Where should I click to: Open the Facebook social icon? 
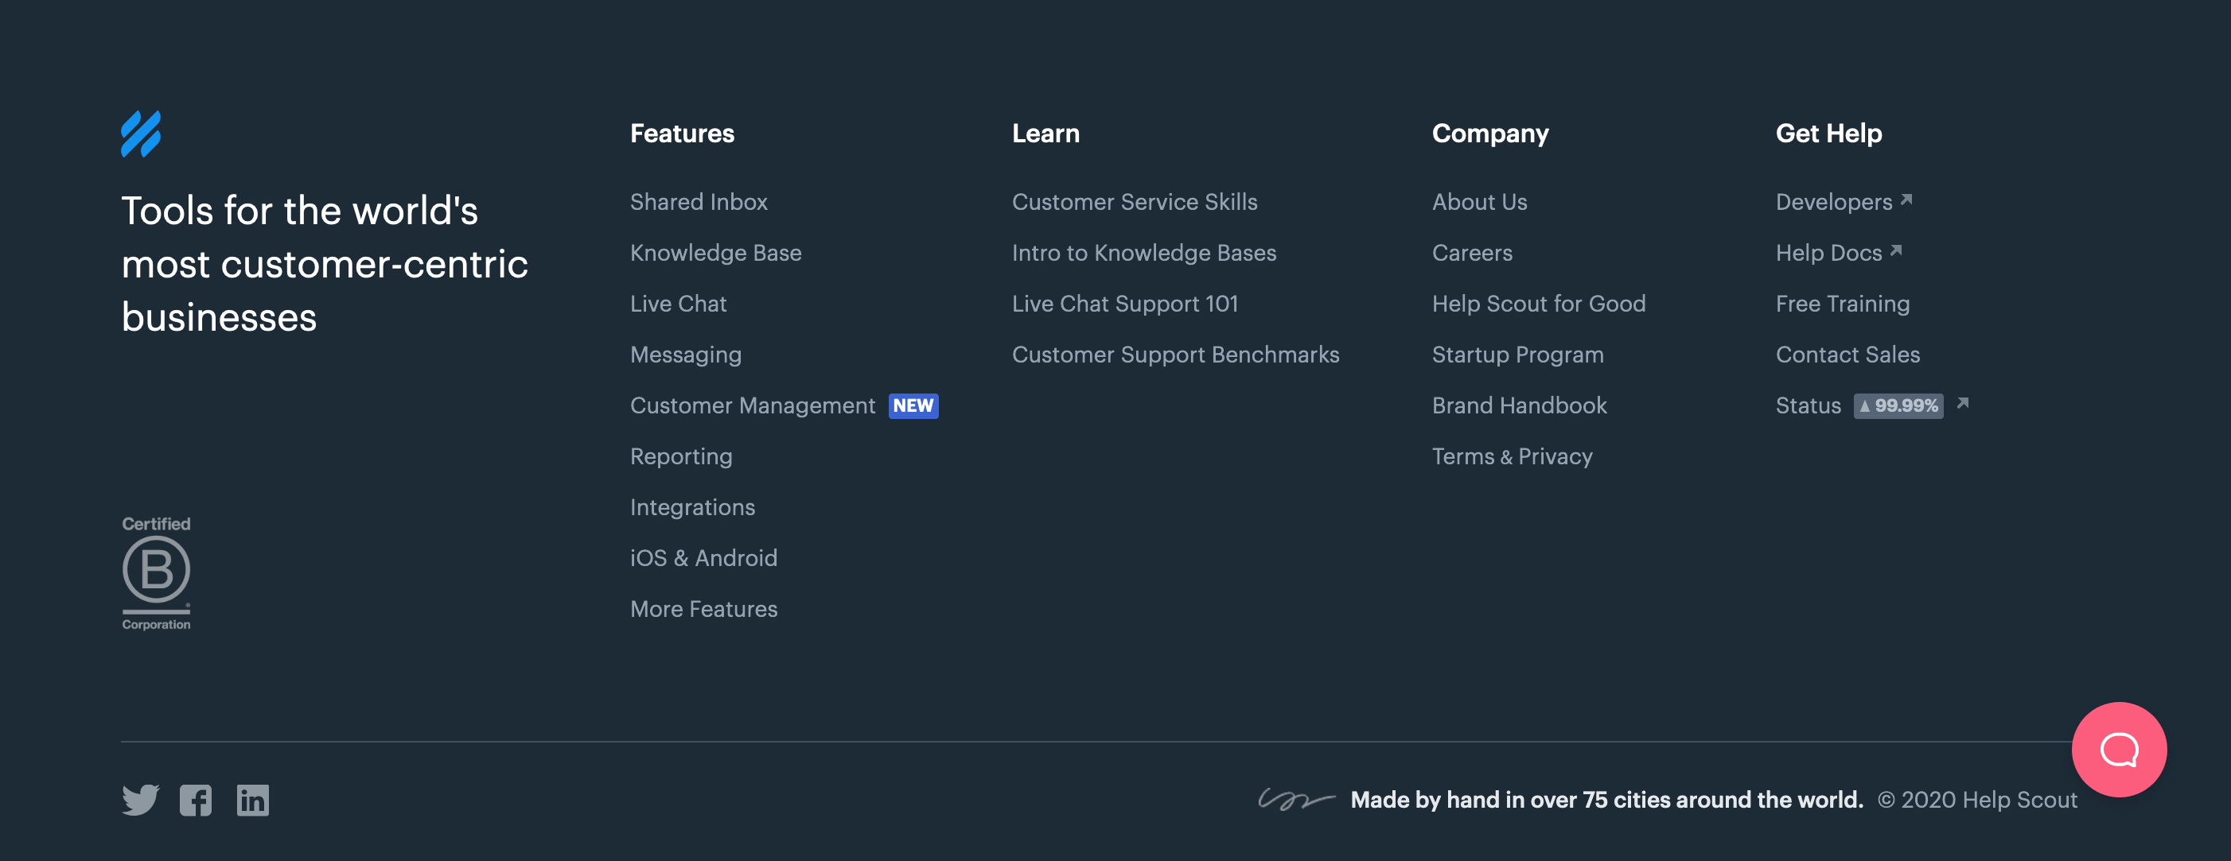click(x=196, y=801)
